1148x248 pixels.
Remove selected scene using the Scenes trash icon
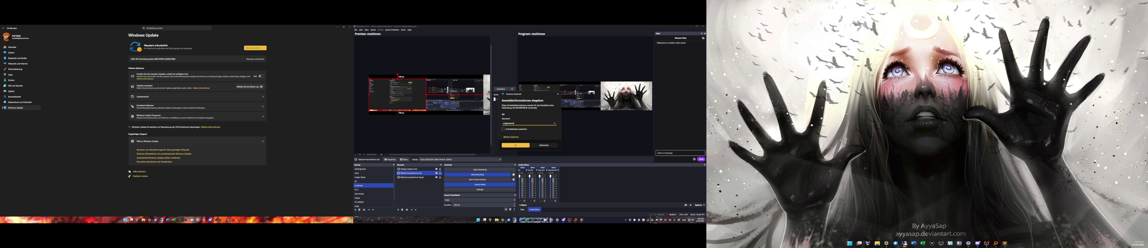(359, 210)
